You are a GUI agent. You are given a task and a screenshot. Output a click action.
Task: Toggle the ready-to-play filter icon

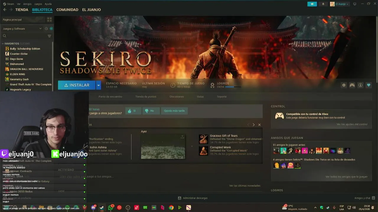51,29
